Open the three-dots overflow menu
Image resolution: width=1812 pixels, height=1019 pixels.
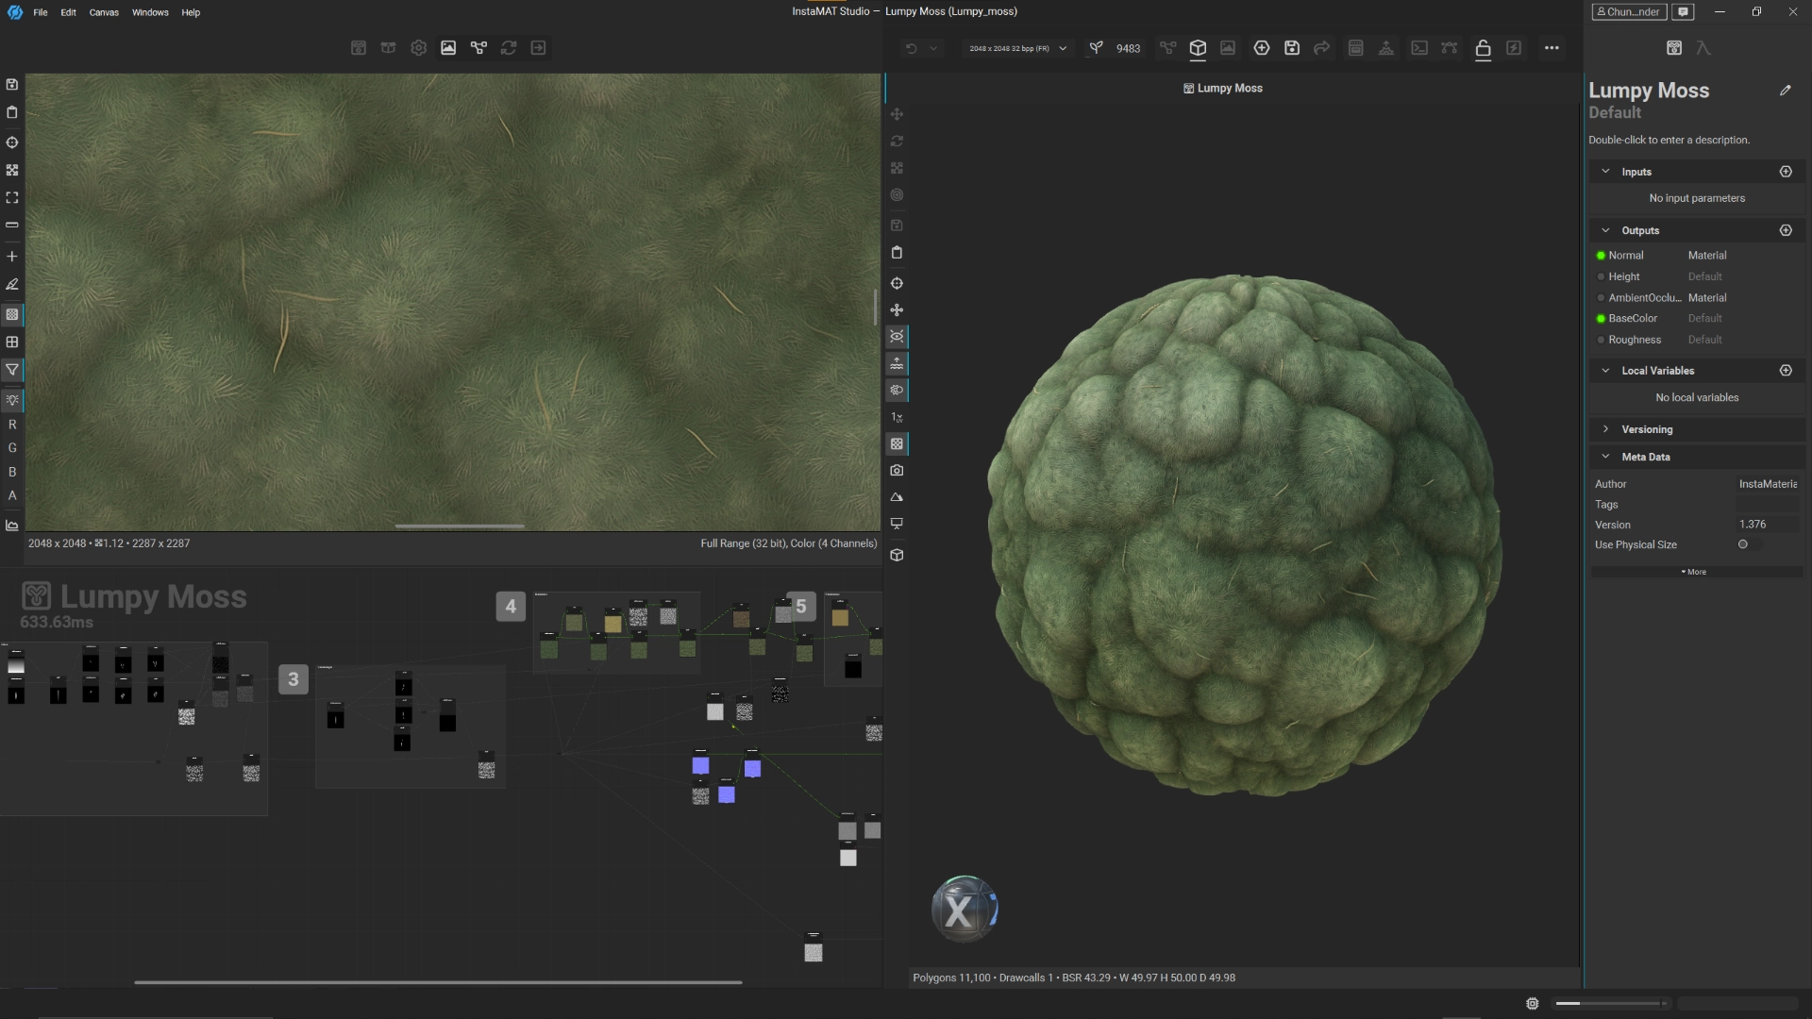[x=1552, y=48]
